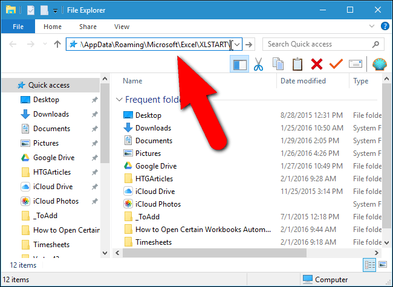Open the View ribbon tab
Viewport: 393px width, 287px height.
click(x=122, y=27)
